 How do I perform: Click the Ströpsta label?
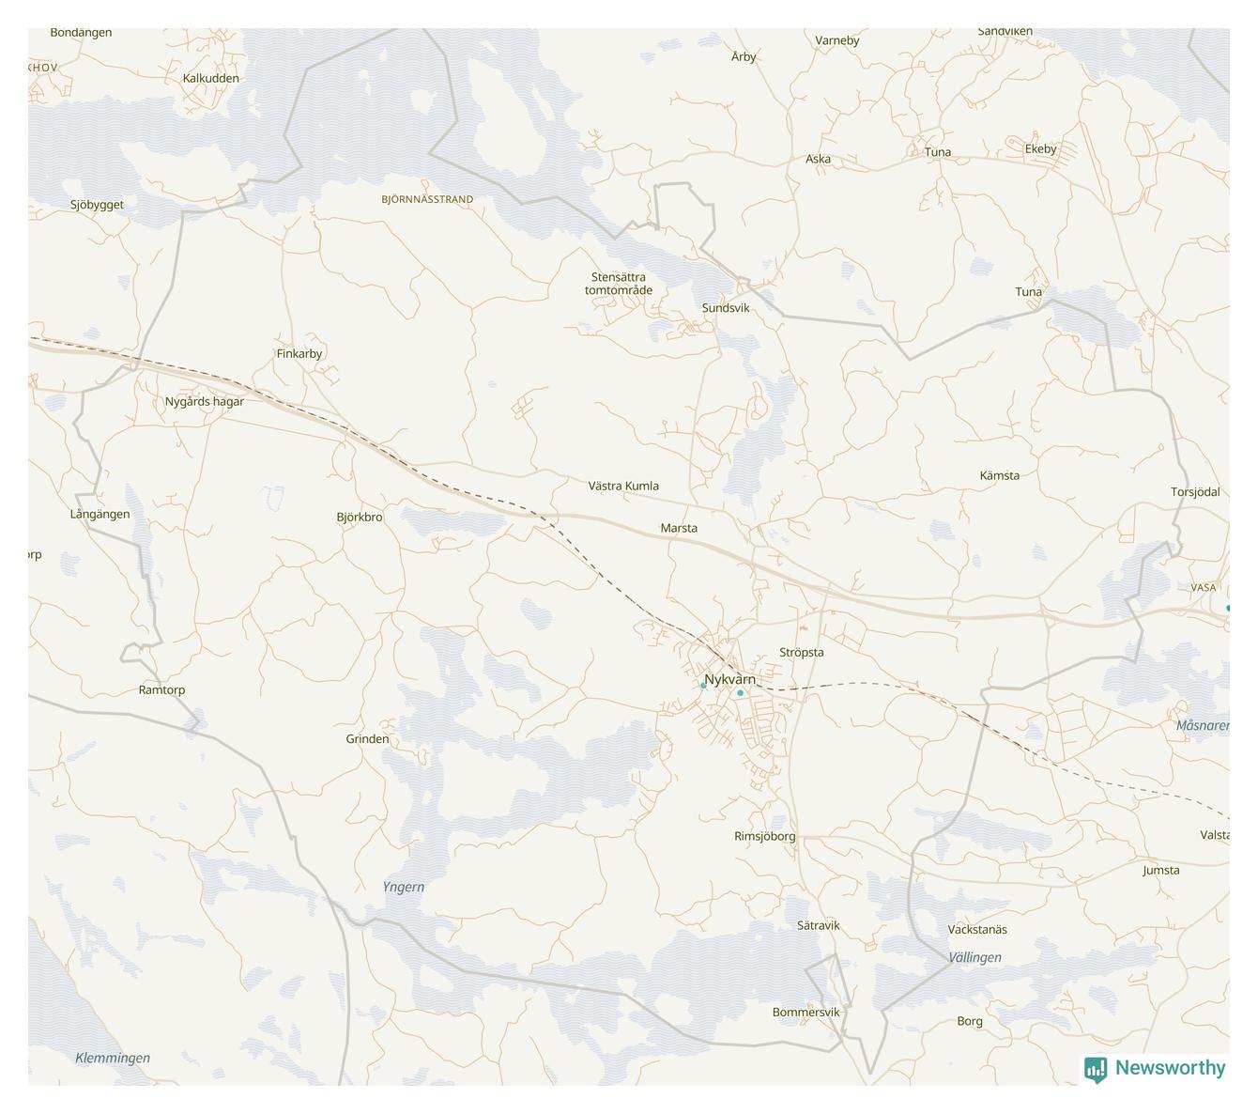[802, 653]
